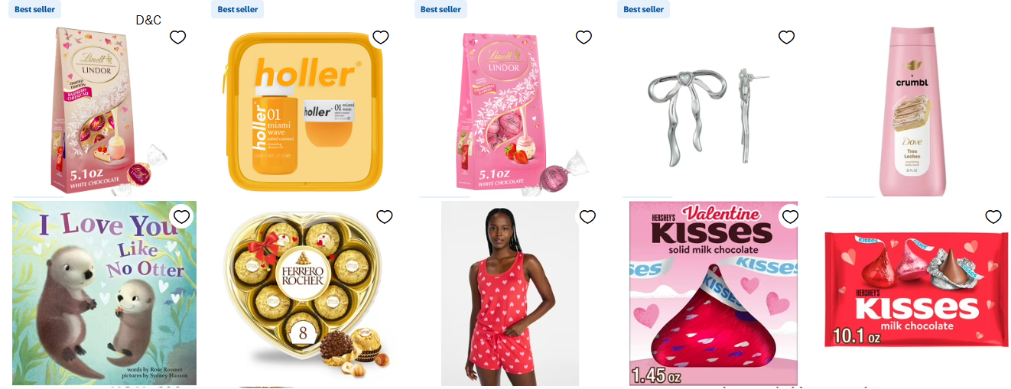The width and height of the screenshot is (1011, 389).
Task: Save Hershey's Valentine Kisses solid chocolate
Action: click(790, 217)
